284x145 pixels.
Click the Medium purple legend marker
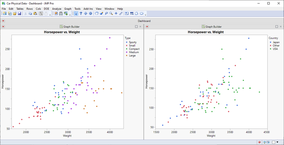126,52
